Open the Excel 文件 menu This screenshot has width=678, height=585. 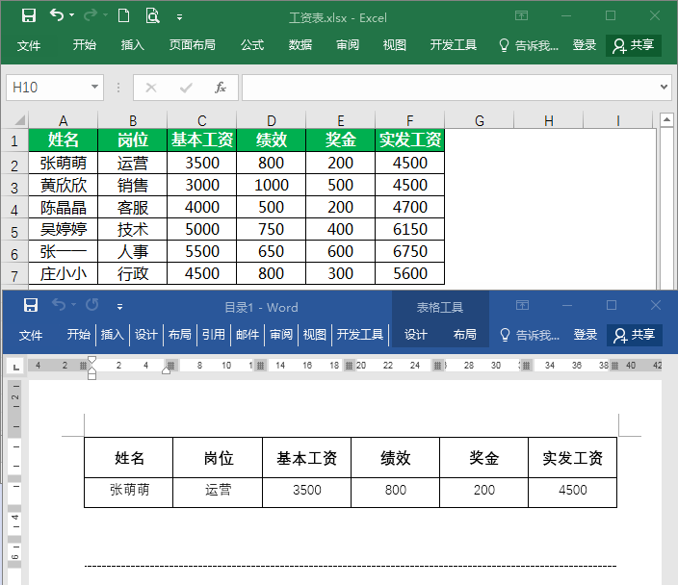(29, 45)
